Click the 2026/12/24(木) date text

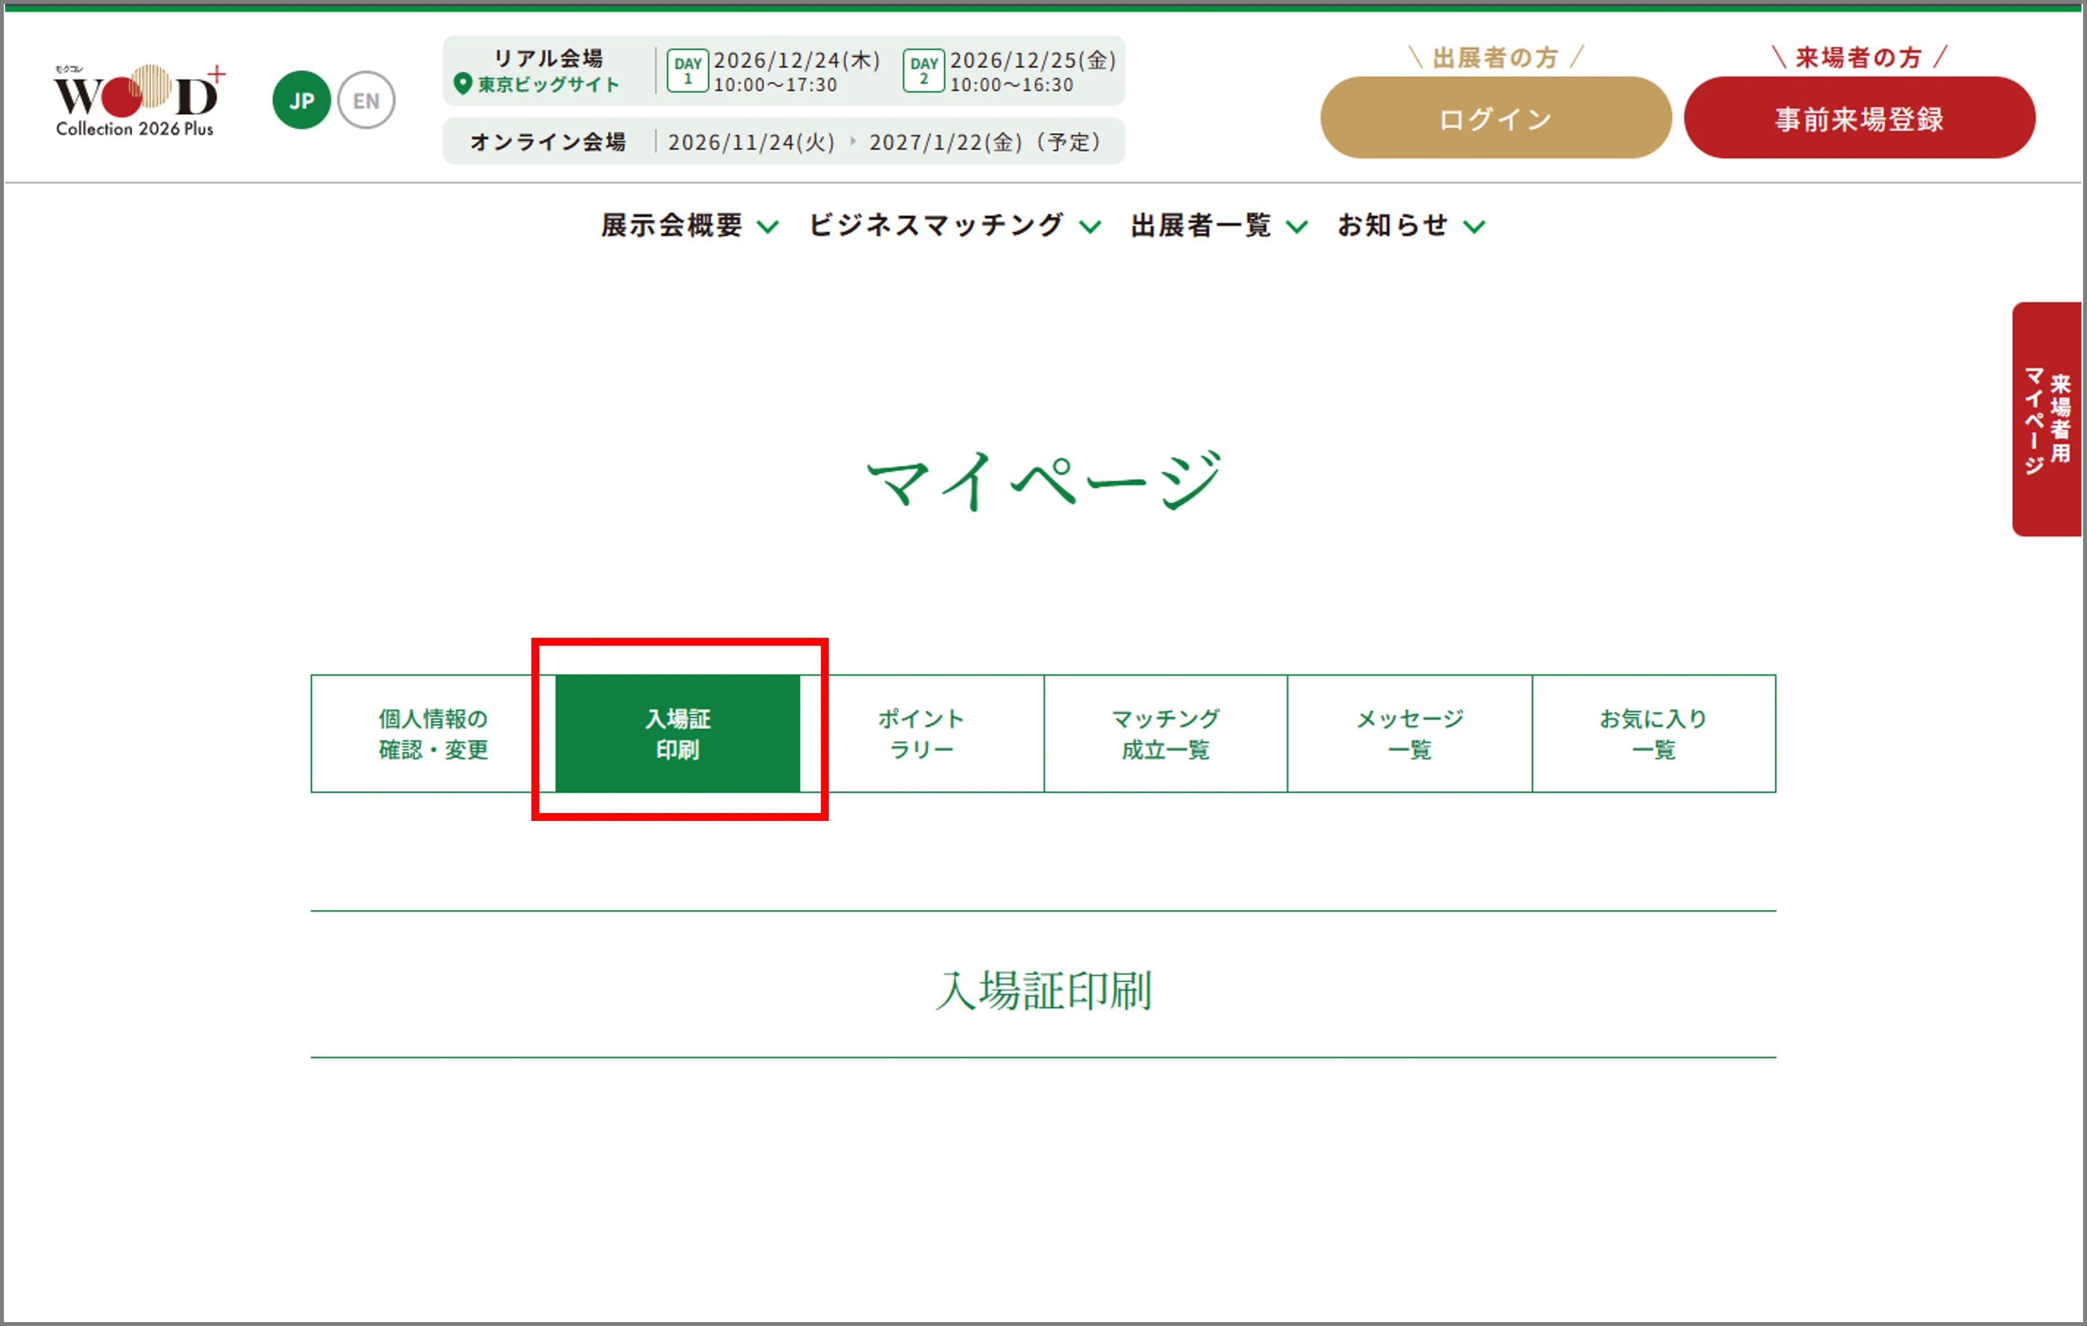click(x=797, y=60)
